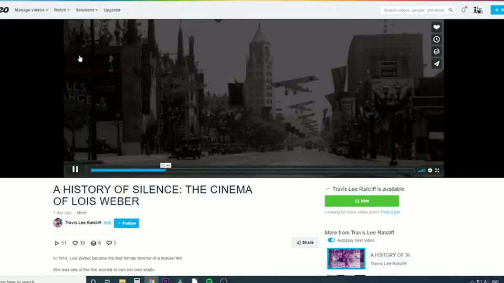Open player settings gear
The image size is (504, 283).
(430, 170)
